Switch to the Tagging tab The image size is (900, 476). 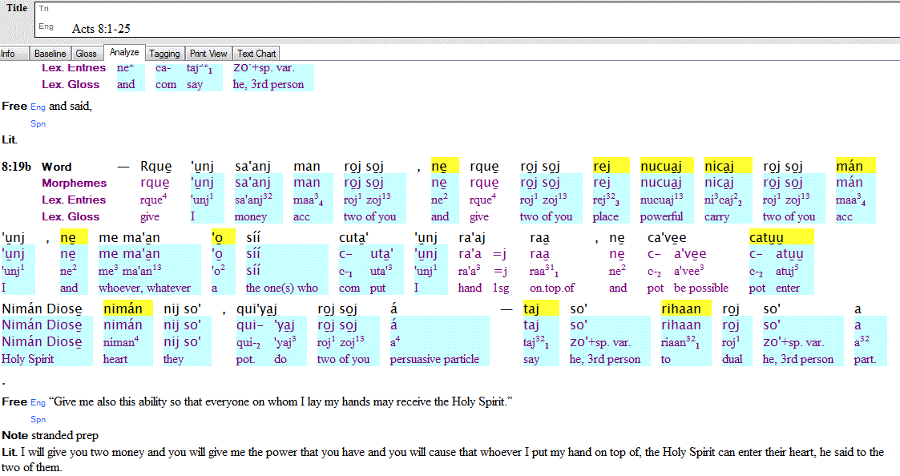click(165, 54)
